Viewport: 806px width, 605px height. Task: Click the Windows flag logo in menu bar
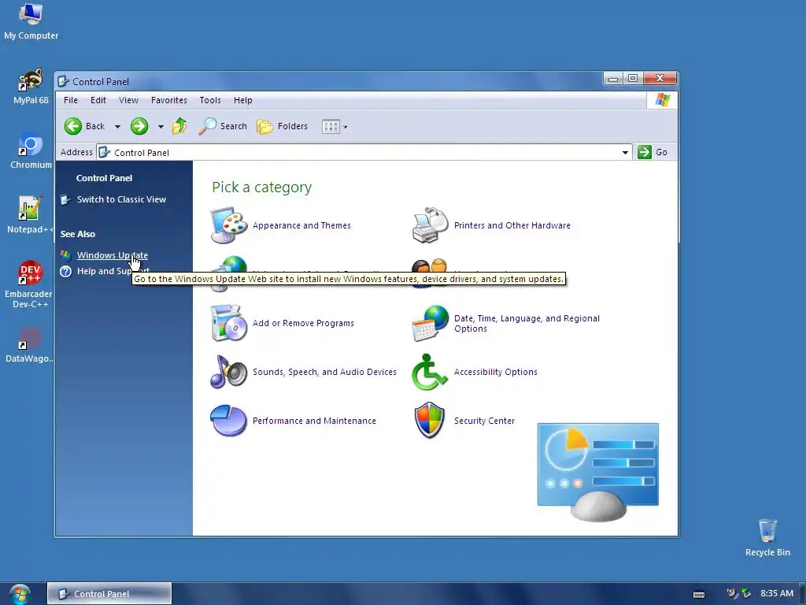pos(662,100)
